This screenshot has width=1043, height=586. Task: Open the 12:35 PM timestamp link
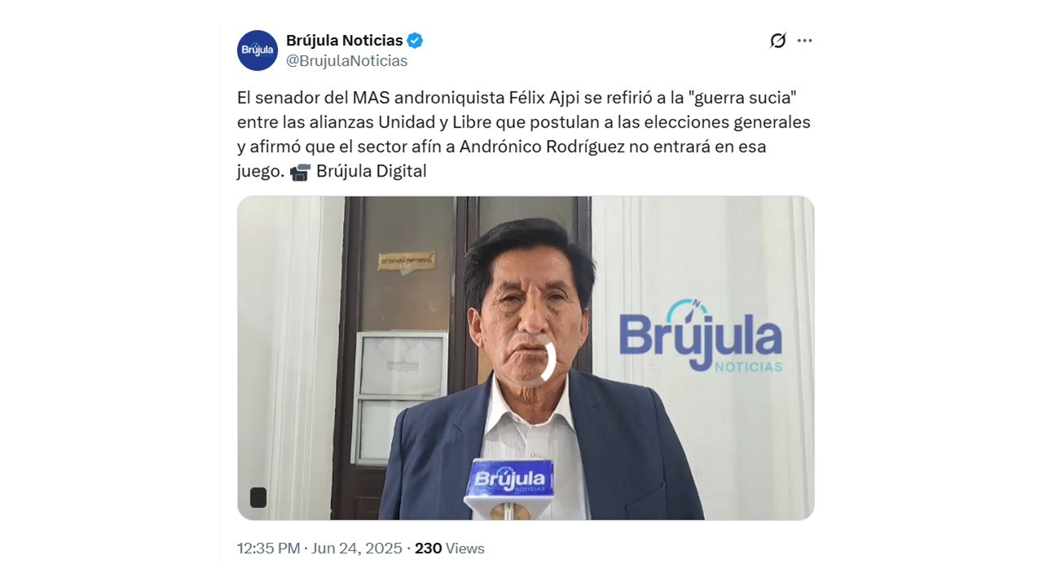click(x=269, y=549)
